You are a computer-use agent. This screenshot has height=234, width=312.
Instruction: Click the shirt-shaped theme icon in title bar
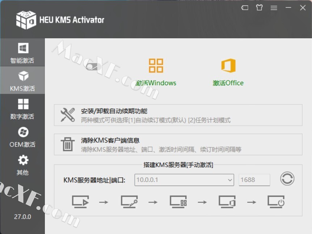coord(259,8)
